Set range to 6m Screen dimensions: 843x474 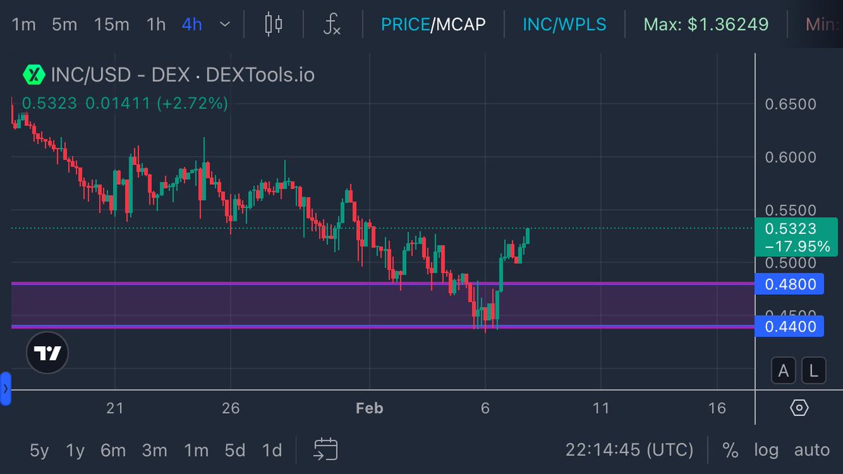click(x=113, y=450)
